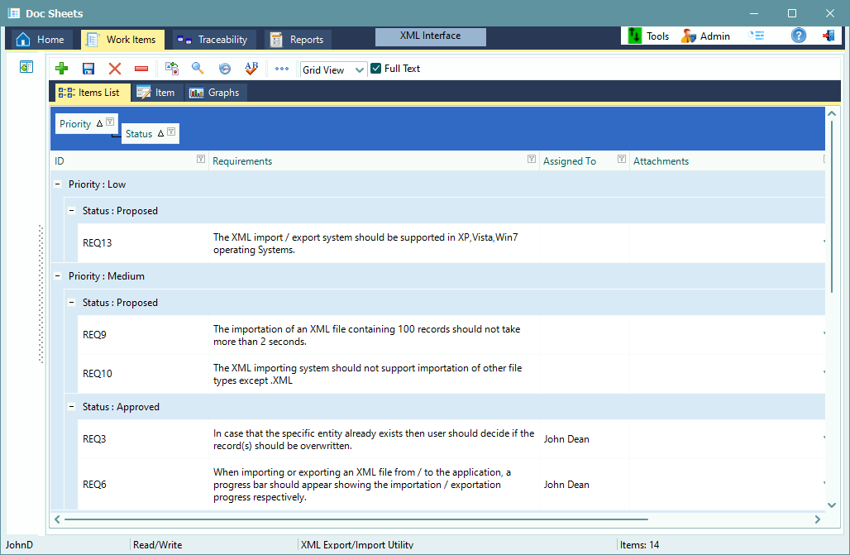Open the Tools menu
This screenshot has width=850, height=555.
pos(651,36)
